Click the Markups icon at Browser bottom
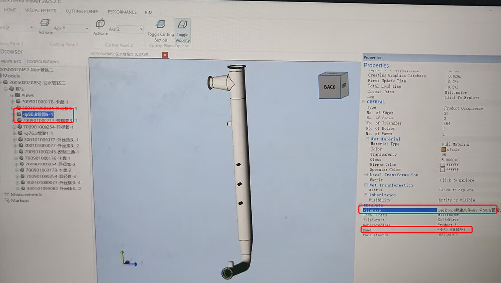Screen dimensions: 501x283 point(7,200)
